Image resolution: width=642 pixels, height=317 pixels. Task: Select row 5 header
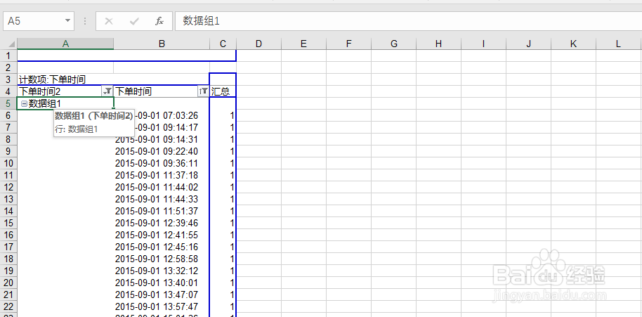coord(8,103)
